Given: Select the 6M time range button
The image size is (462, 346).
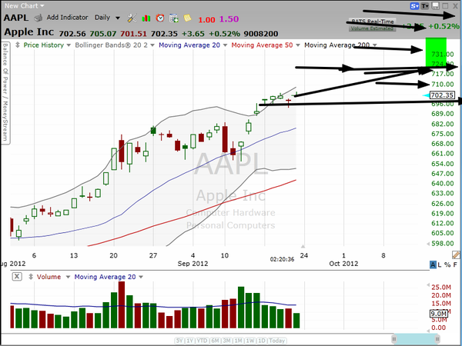Looking at the screenshot, I should pos(215,341).
